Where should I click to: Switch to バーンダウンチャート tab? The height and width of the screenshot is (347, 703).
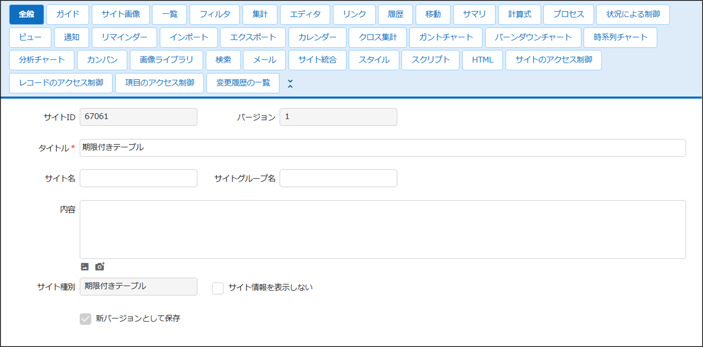tap(533, 38)
